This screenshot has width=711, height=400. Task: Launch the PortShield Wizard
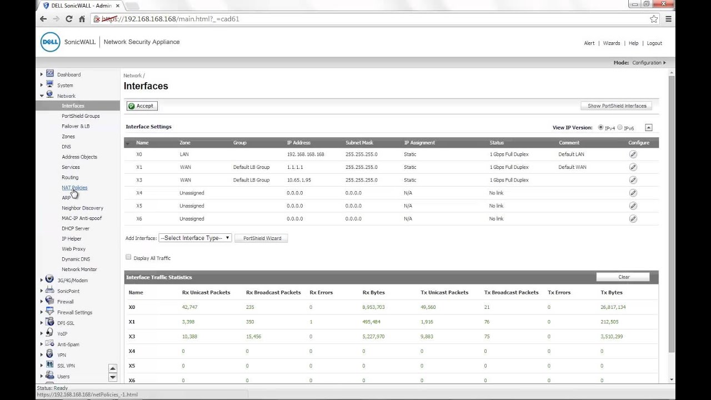point(262,238)
